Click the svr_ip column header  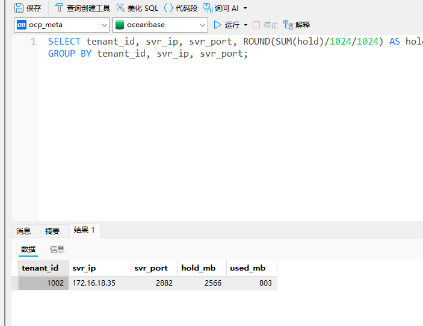tap(84, 268)
